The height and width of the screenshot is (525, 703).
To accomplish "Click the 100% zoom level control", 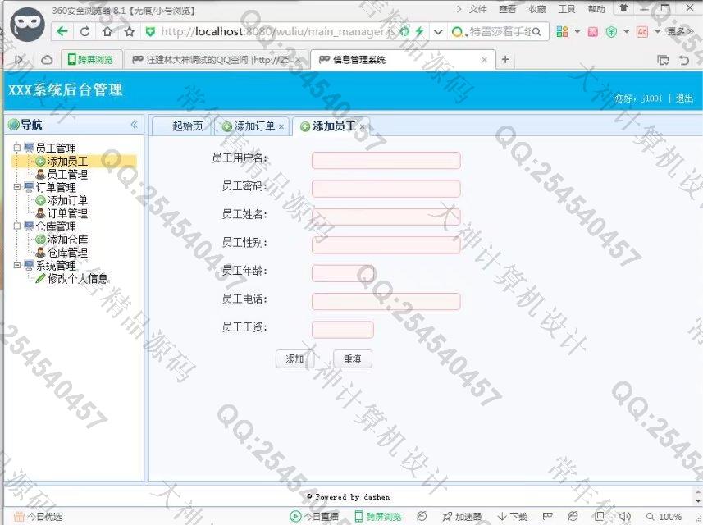I will [664, 517].
